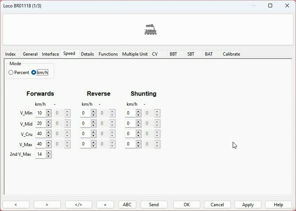296x211 pixels.
Task: Decrease the 2nd V_Max value
Action: pyautogui.click(x=49, y=156)
